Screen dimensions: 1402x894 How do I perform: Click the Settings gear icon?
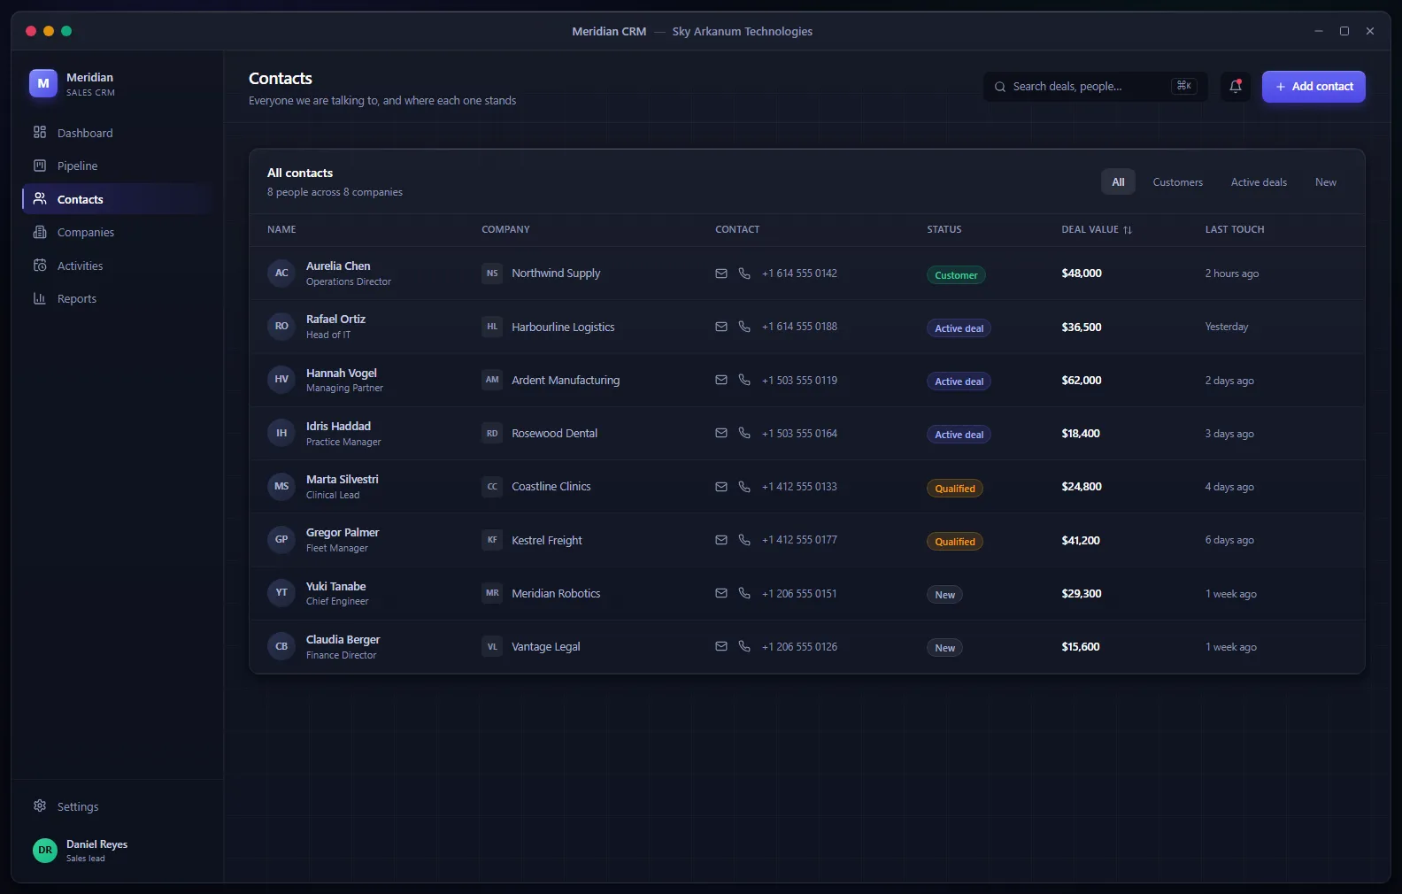[40, 805]
